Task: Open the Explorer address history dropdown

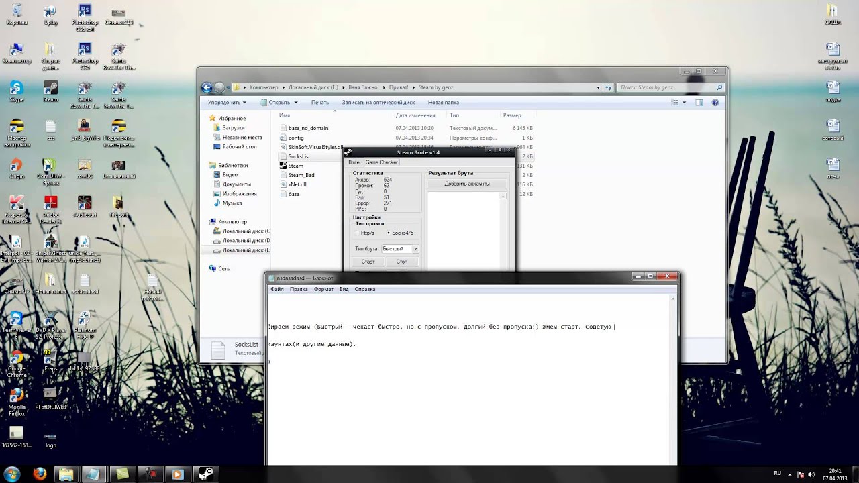Action: coord(598,87)
